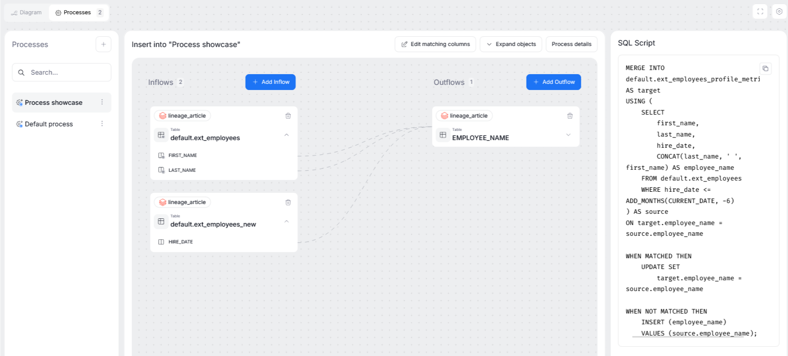Click the default.ext_employees_new table name
Image resolution: width=788 pixels, height=356 pixels.
pyautogui.click(x=213, y=224)
